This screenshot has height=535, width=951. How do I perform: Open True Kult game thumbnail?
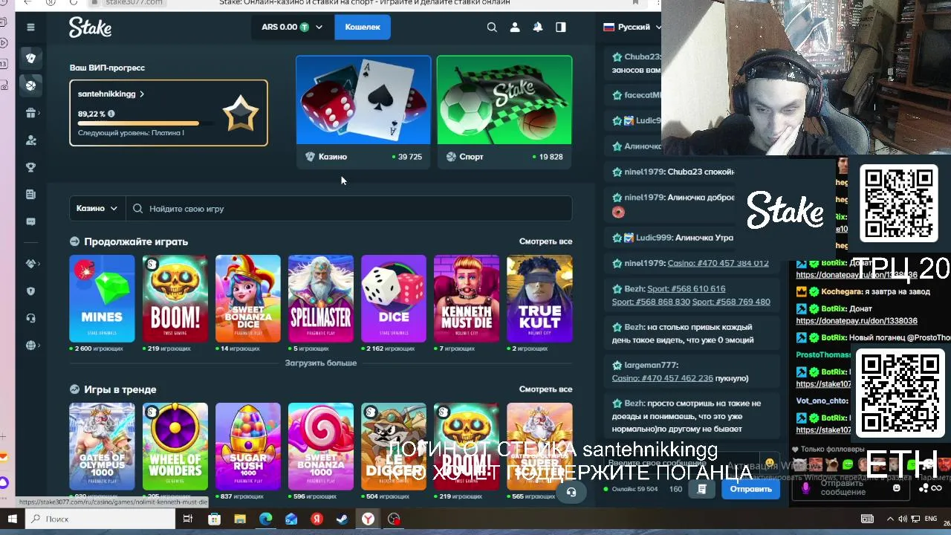[x=539, y=299]
